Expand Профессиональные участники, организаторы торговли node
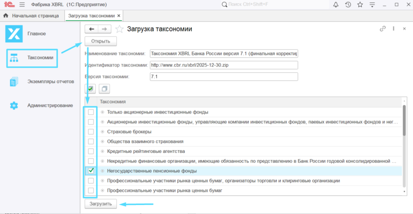413x214 pixels. click(102, 181)
